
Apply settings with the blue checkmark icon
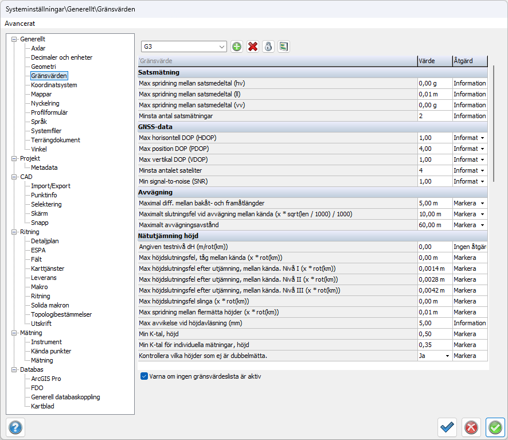pos(447,427)
